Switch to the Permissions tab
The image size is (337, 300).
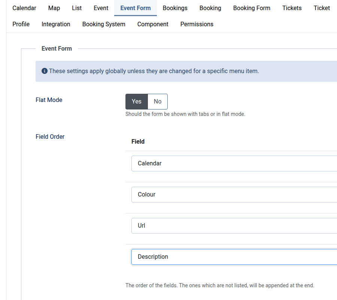point(197,24)
